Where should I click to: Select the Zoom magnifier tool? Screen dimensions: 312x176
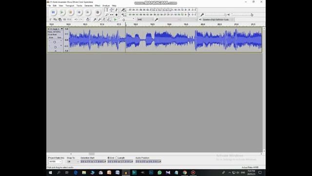(107, 15)
